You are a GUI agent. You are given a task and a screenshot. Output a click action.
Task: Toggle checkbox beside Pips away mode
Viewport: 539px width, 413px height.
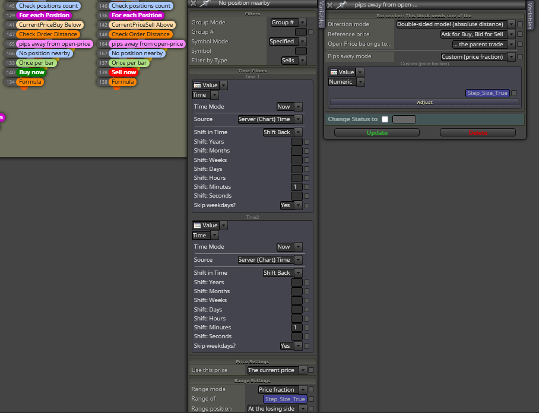[520, 57]
